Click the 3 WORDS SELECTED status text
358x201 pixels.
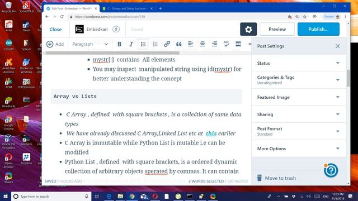pos(206,181)
